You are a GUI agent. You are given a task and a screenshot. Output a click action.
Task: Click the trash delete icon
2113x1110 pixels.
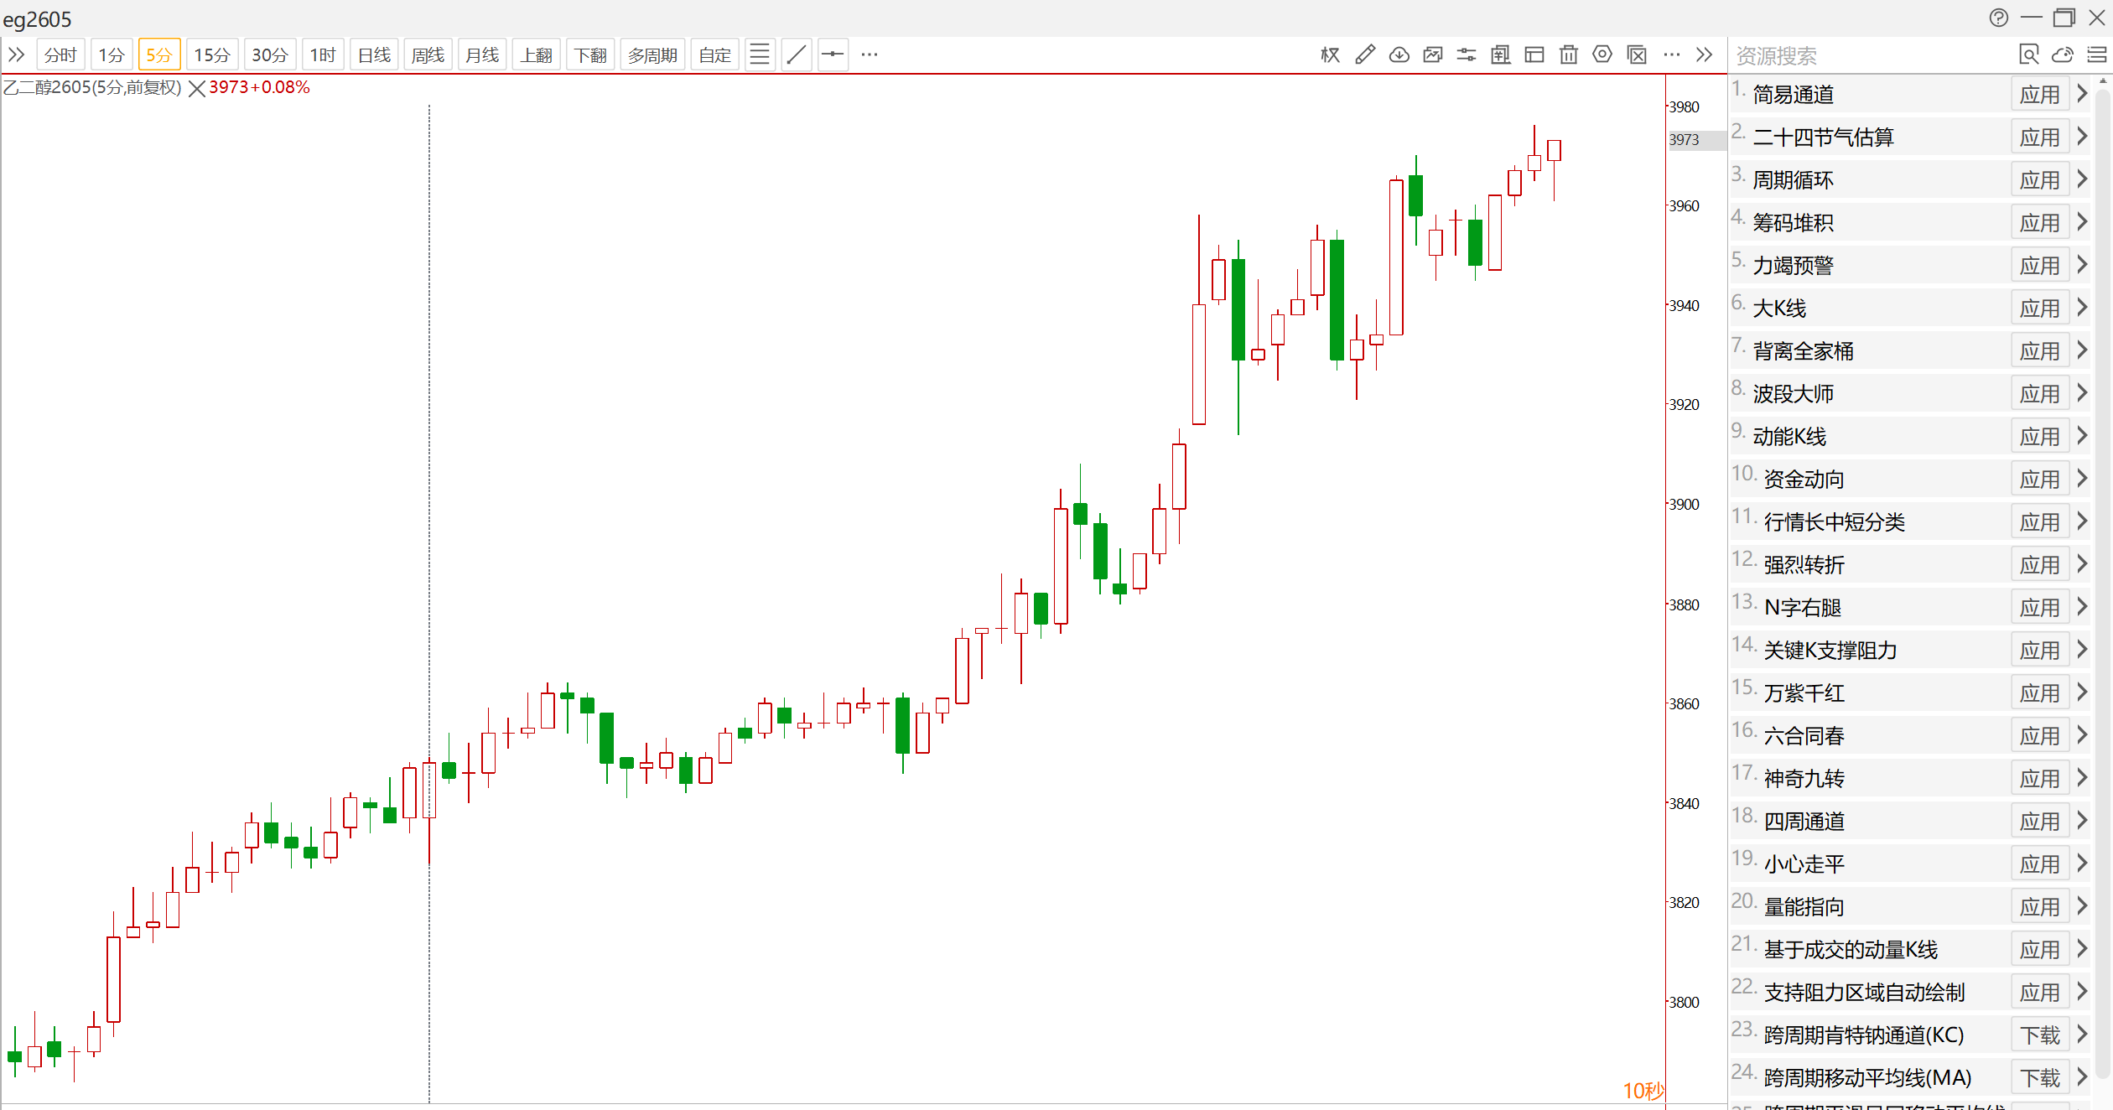tap(1568, 55)
